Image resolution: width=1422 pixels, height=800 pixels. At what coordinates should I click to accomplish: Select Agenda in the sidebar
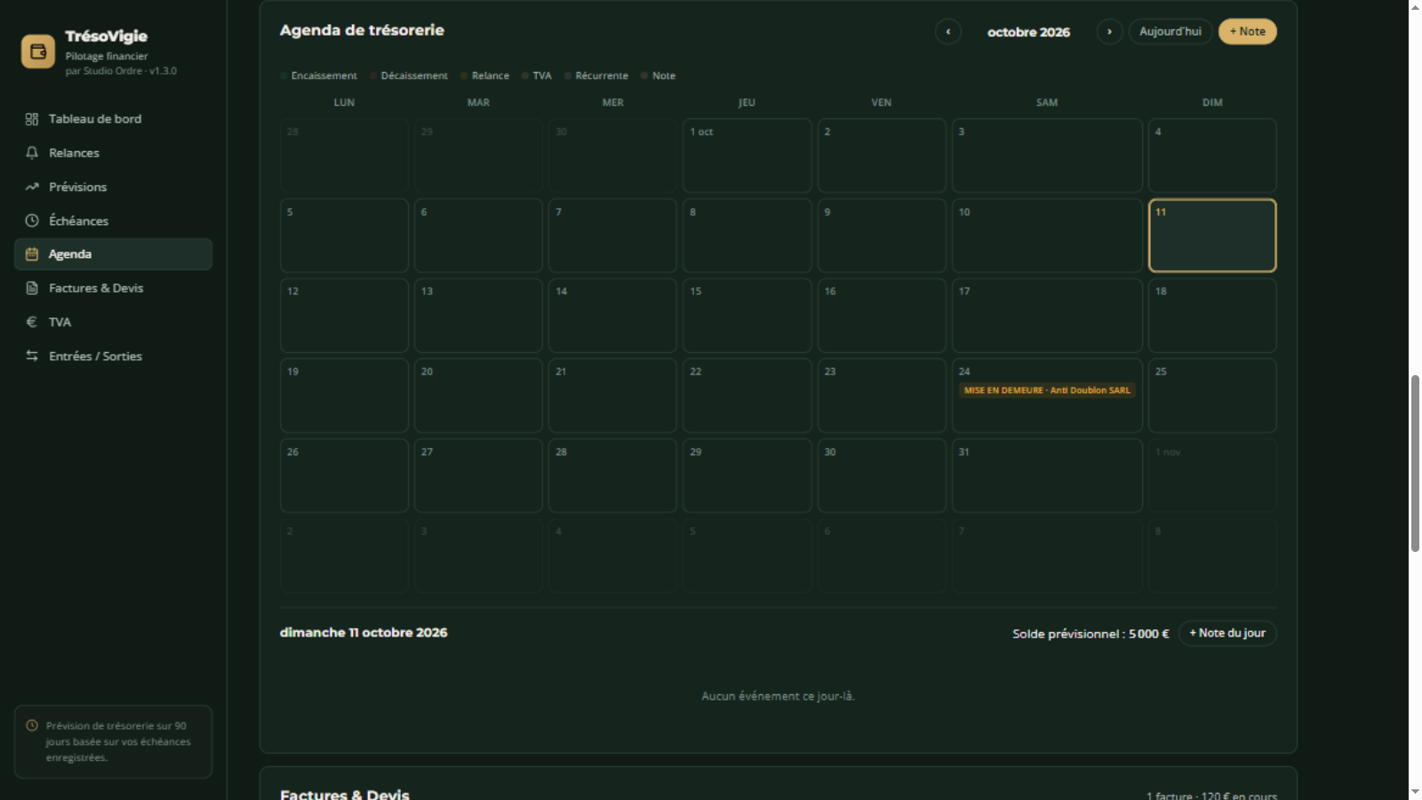113,254
